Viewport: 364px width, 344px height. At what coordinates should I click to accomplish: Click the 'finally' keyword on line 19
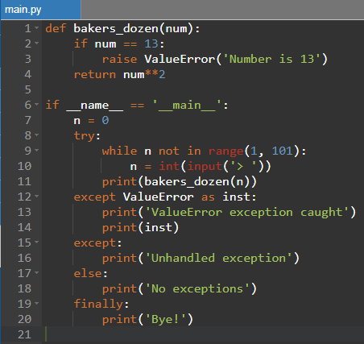pyautogui.click(x=98, y=304)
